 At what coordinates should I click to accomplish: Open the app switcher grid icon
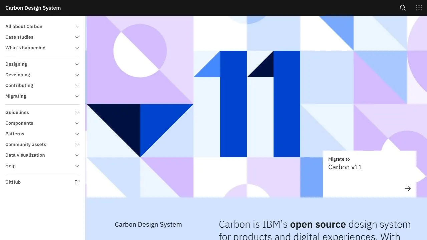click(419, 8)
